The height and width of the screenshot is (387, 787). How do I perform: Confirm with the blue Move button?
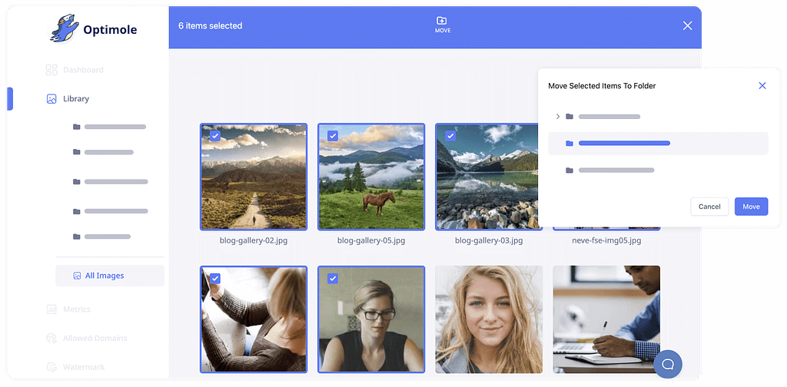point(751,207)
